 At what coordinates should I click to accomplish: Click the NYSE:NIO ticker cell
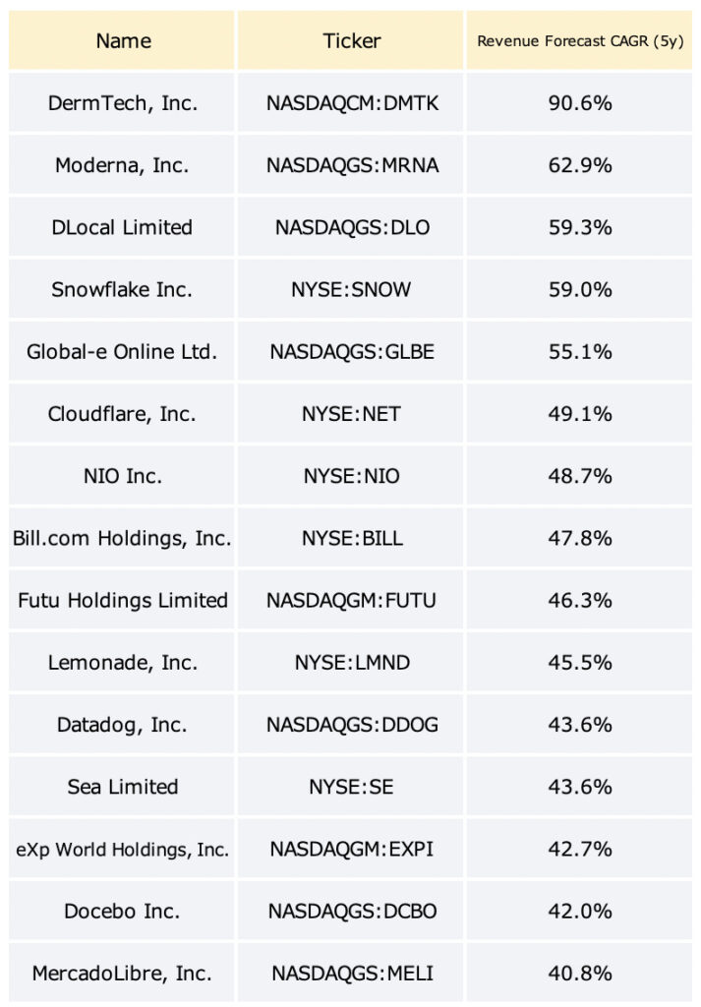350,476
